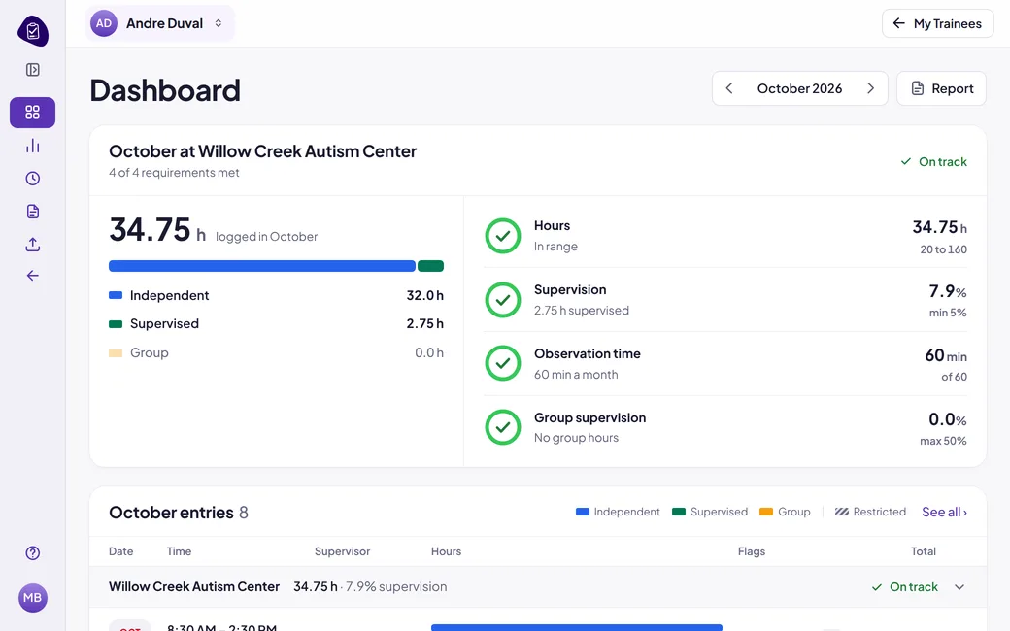Click the "October entries" section heading
Image resolution: width=1010 pixels, height=631 pixels.
click(171, 513)
